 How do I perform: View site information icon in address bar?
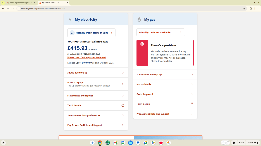pyautogui.click(x=19, y=8)
